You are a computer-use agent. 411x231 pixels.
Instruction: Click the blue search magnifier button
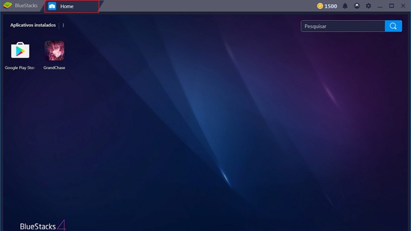click(x=393, y=26)
